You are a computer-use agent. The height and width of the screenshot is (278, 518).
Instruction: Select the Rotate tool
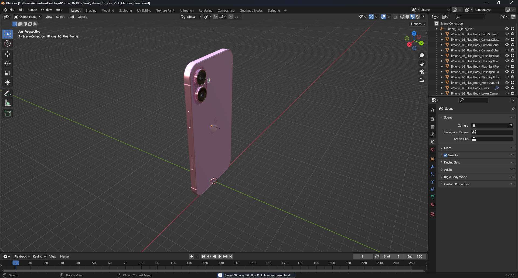8,64
